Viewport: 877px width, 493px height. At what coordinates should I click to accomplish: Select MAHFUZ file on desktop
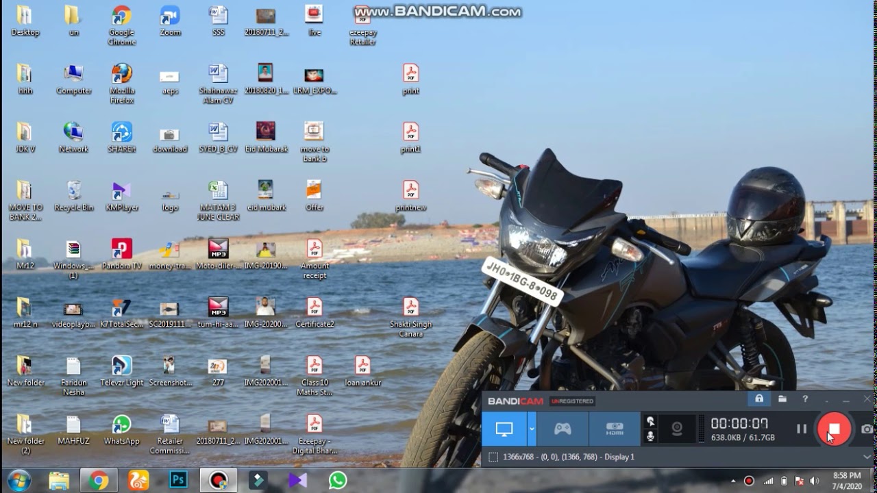[73, 429]
